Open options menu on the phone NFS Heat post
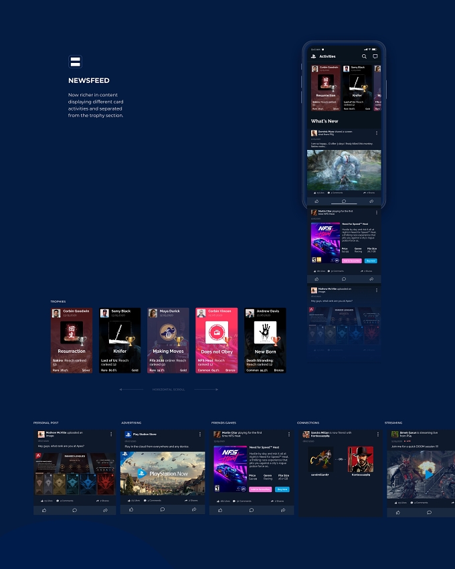This screenshot has width=455, height=569. click(x=376, y=212)
